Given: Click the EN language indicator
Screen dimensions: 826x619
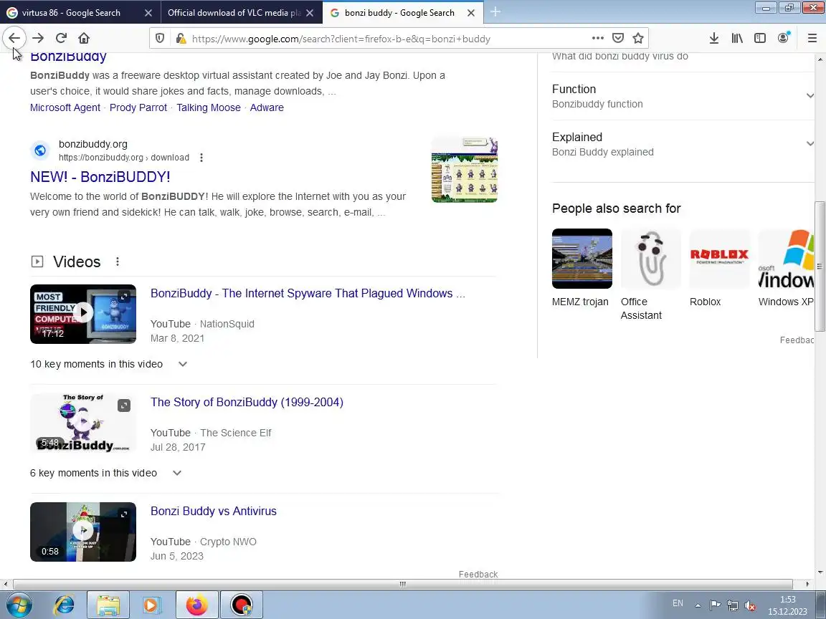Looking at the screenshot, I should [x=678, y=603].
